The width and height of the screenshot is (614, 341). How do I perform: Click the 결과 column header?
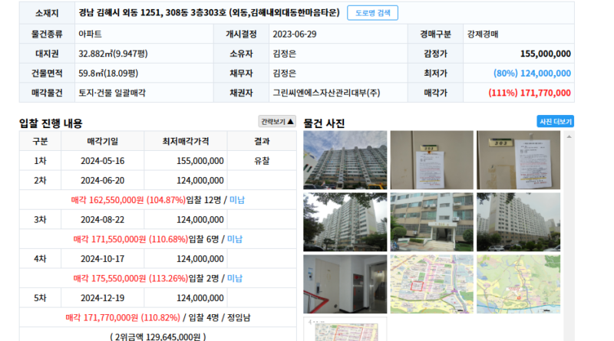pyautogui.click(x=262, y=141)
